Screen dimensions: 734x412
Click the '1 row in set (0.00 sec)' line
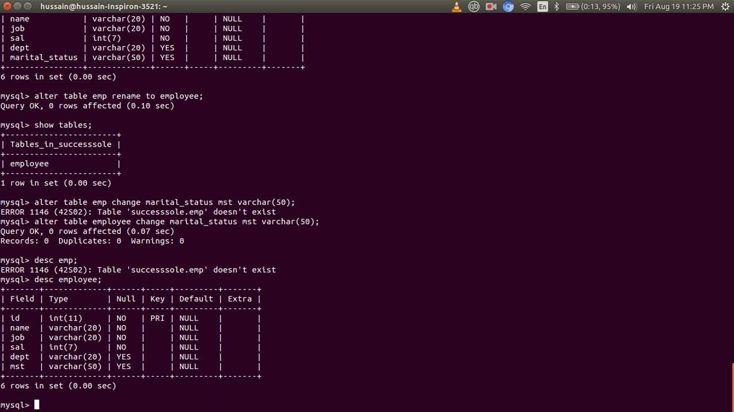[56, 183]
